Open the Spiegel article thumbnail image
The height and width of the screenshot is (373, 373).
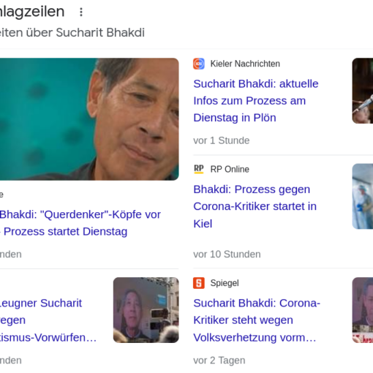coord(363,310)
